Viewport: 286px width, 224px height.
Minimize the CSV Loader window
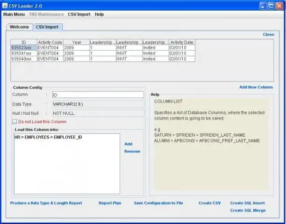(x=263, y=6)
